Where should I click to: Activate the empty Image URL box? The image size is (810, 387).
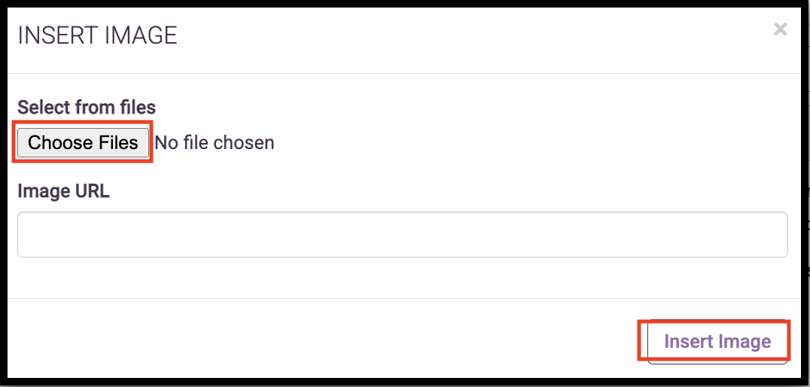[402, 234]
